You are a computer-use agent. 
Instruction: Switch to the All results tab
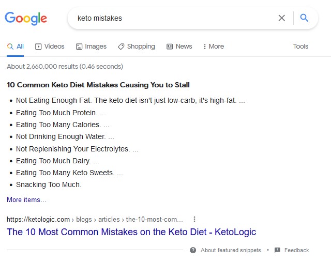pyautogui.click(x=15, y=47)
